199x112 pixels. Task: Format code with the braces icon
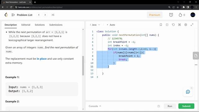(x=167, y=25)
